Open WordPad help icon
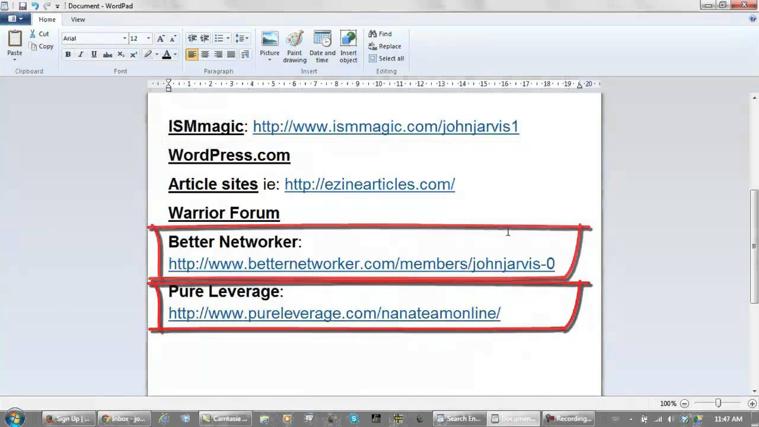Screen dimensions: 759x427 [752, 19]
